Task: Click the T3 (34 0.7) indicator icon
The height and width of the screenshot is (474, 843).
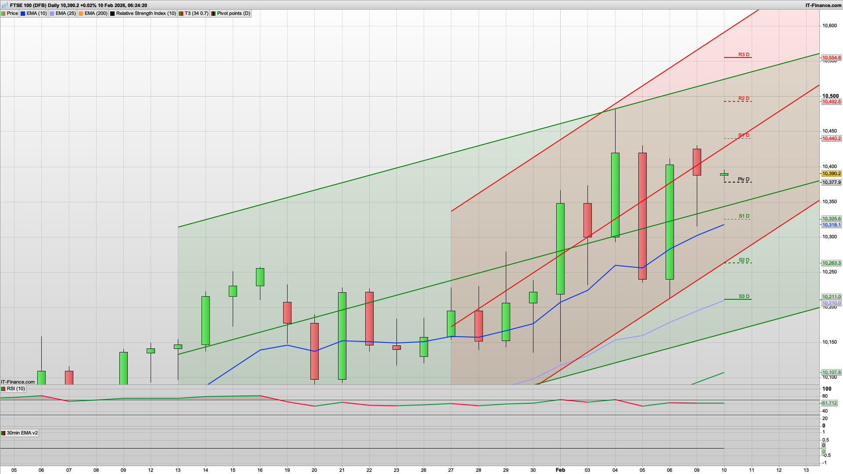Action: pos(181,13)
